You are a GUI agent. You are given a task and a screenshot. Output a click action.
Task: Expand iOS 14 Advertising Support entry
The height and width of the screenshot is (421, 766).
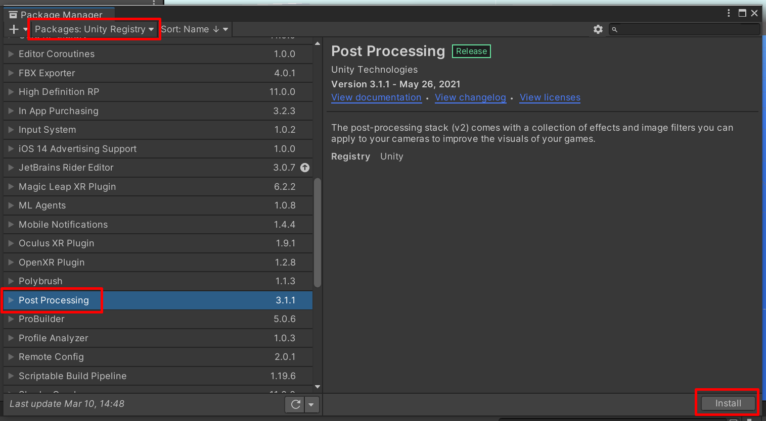[11, 148]
